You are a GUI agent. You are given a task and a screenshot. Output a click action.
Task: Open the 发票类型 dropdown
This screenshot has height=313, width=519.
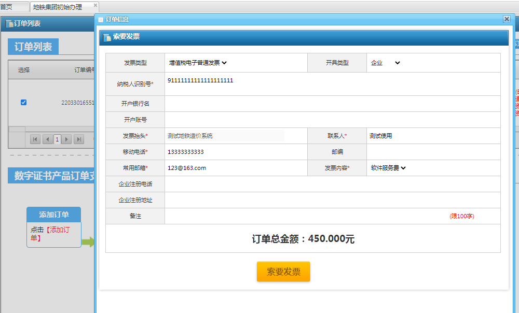(x=198, y=63)
